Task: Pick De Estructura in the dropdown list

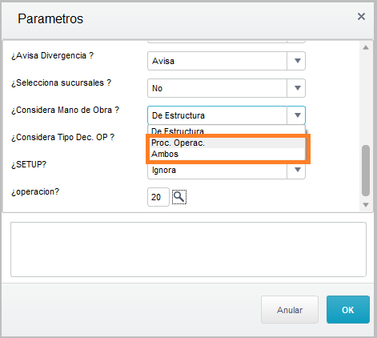Action: (227, 131)
